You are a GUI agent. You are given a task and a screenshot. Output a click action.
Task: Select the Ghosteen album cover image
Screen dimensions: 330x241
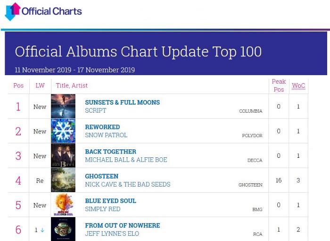point(63,180)
